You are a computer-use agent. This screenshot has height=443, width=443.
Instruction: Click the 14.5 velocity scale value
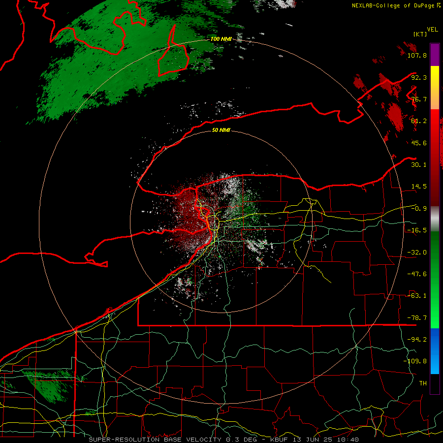point(419,187)
